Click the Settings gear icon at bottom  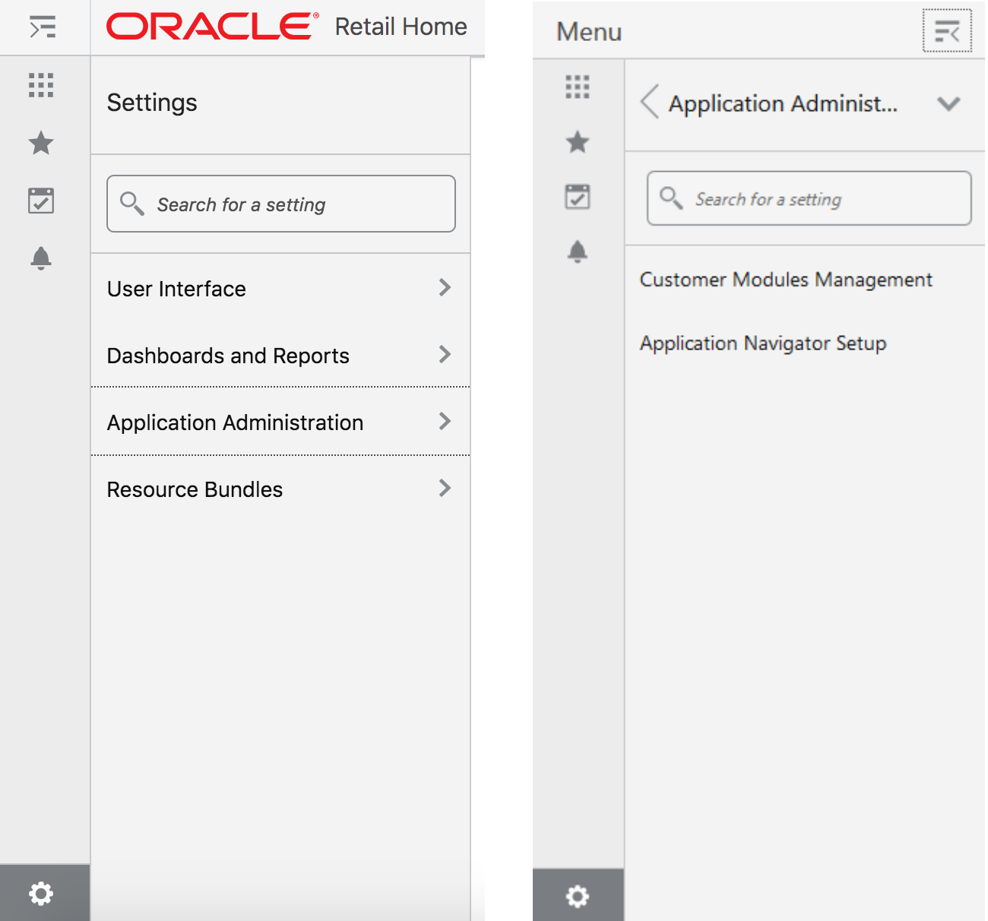[x=42, y=893]
